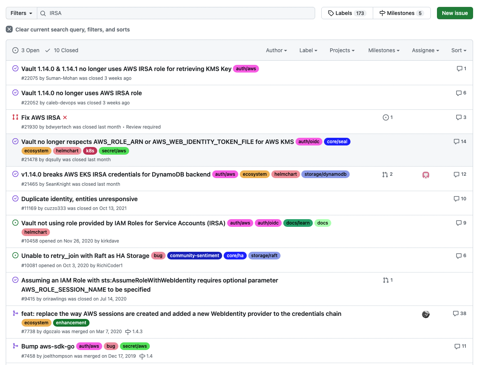Expand the Sort dropdown
The height and width of the screenshot is (365, 480).
coord(459,50)
